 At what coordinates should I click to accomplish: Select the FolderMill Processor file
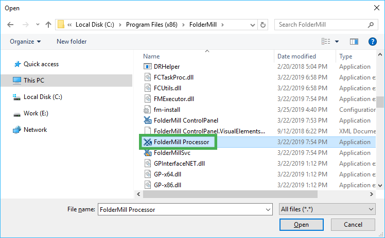point(182,142)
